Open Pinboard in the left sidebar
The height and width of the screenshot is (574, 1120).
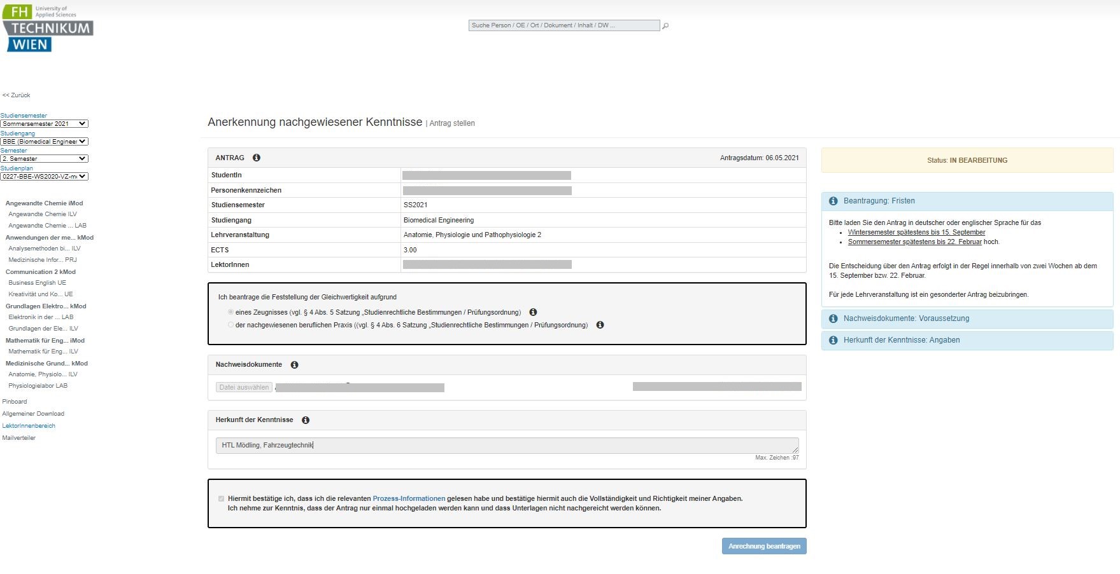[15, 402]
